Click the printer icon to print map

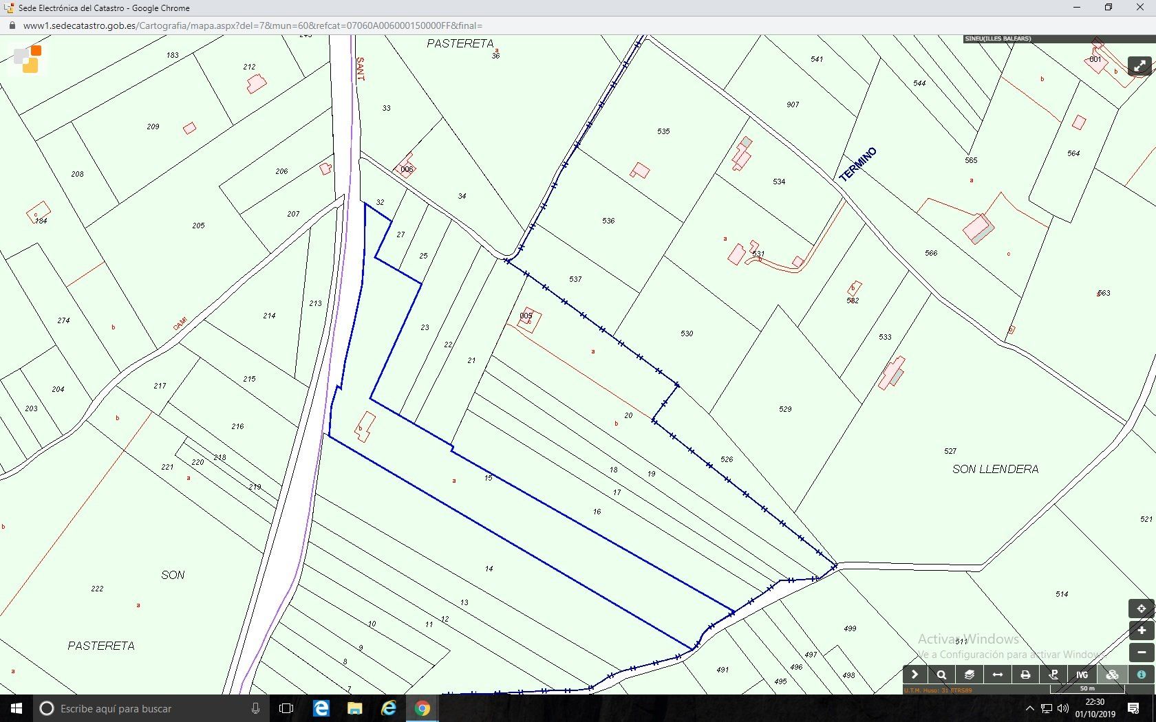(1025, 675)
